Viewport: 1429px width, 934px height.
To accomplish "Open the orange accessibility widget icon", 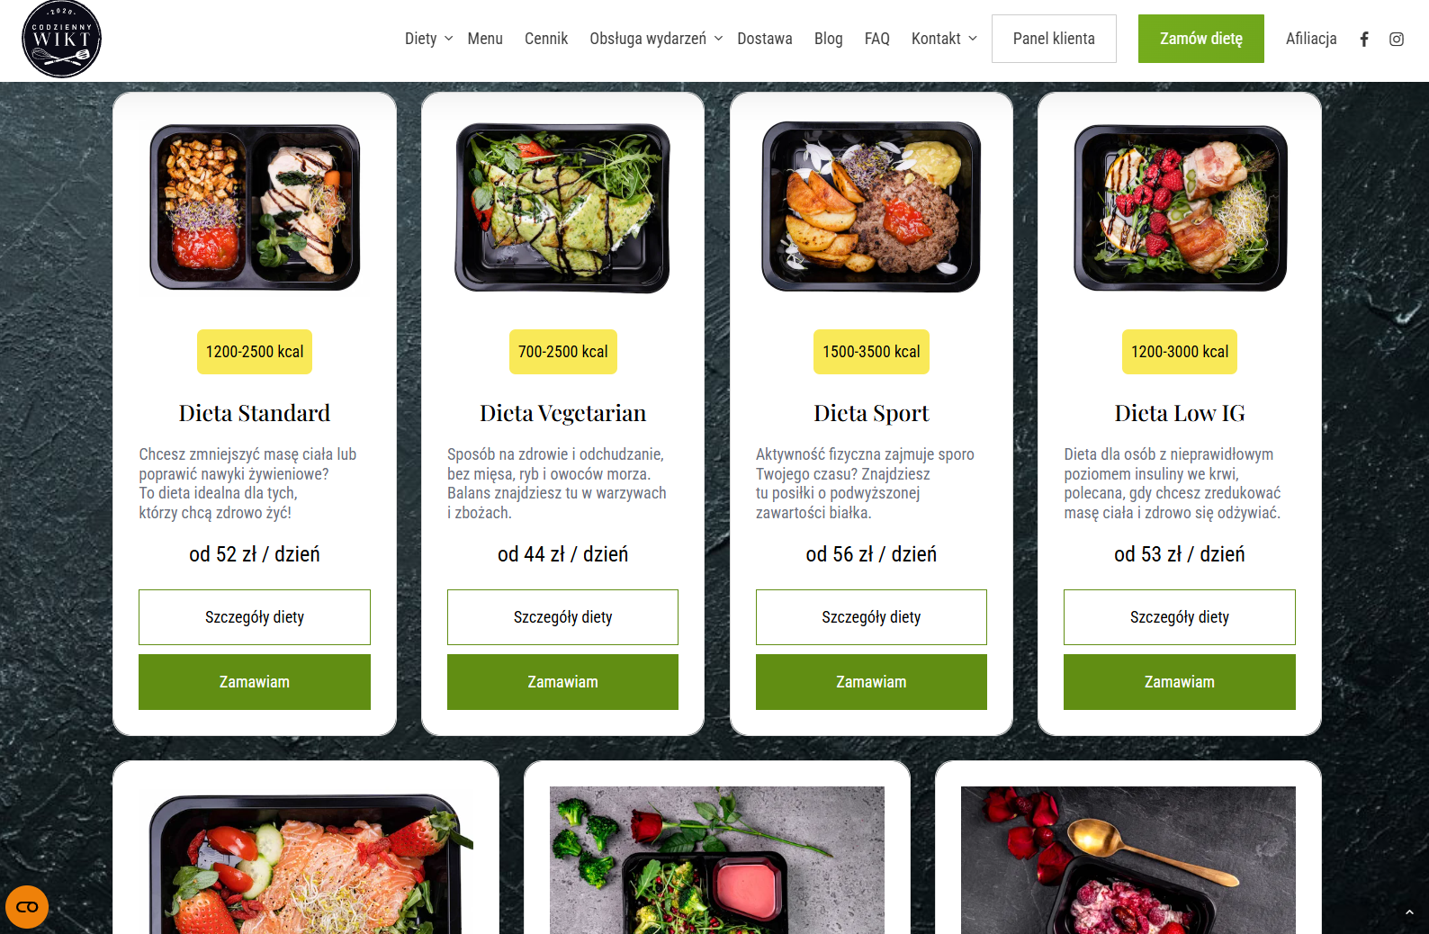I will tap(27, 907).
